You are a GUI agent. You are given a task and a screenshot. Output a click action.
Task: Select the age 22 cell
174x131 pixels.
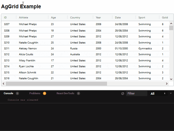click(x=52, y=72)
